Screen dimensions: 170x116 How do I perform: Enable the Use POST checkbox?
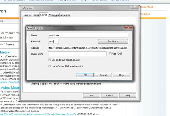click(x=110, y=54)
